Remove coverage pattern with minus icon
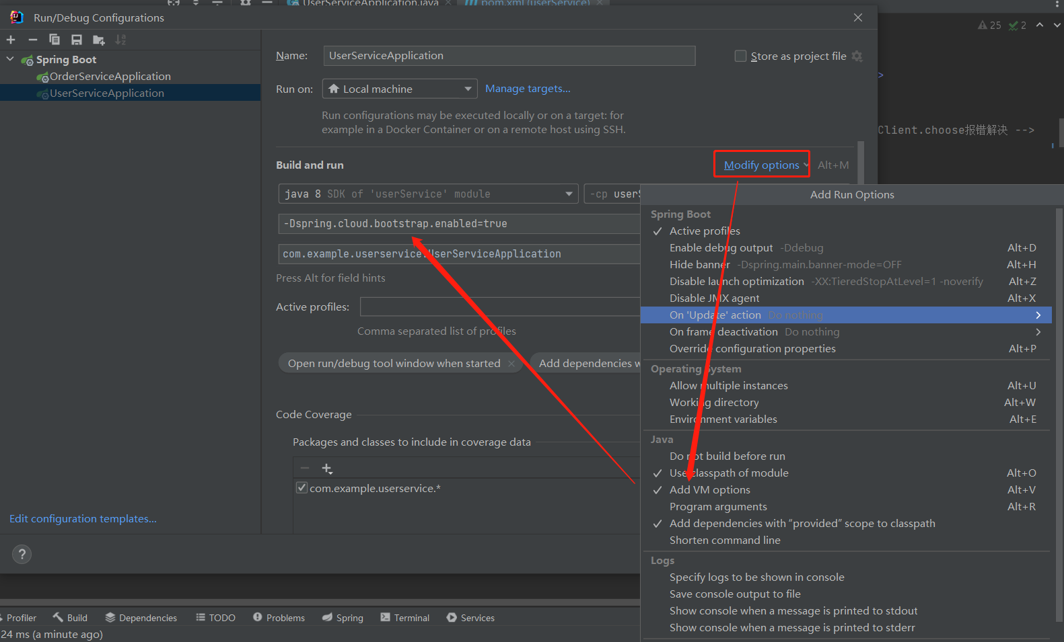 click(x=305, y=468)
